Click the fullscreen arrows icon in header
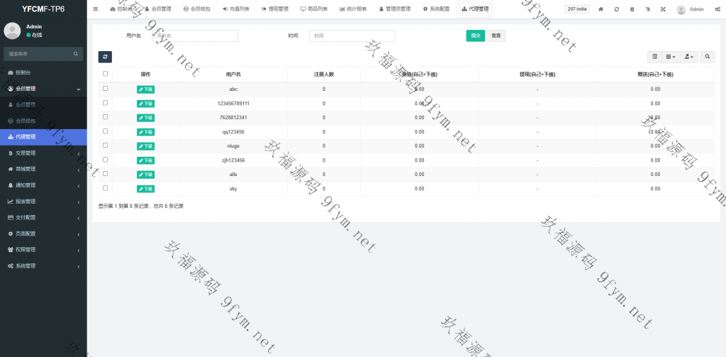Screen dimensions: 726x357 [663, 9]
